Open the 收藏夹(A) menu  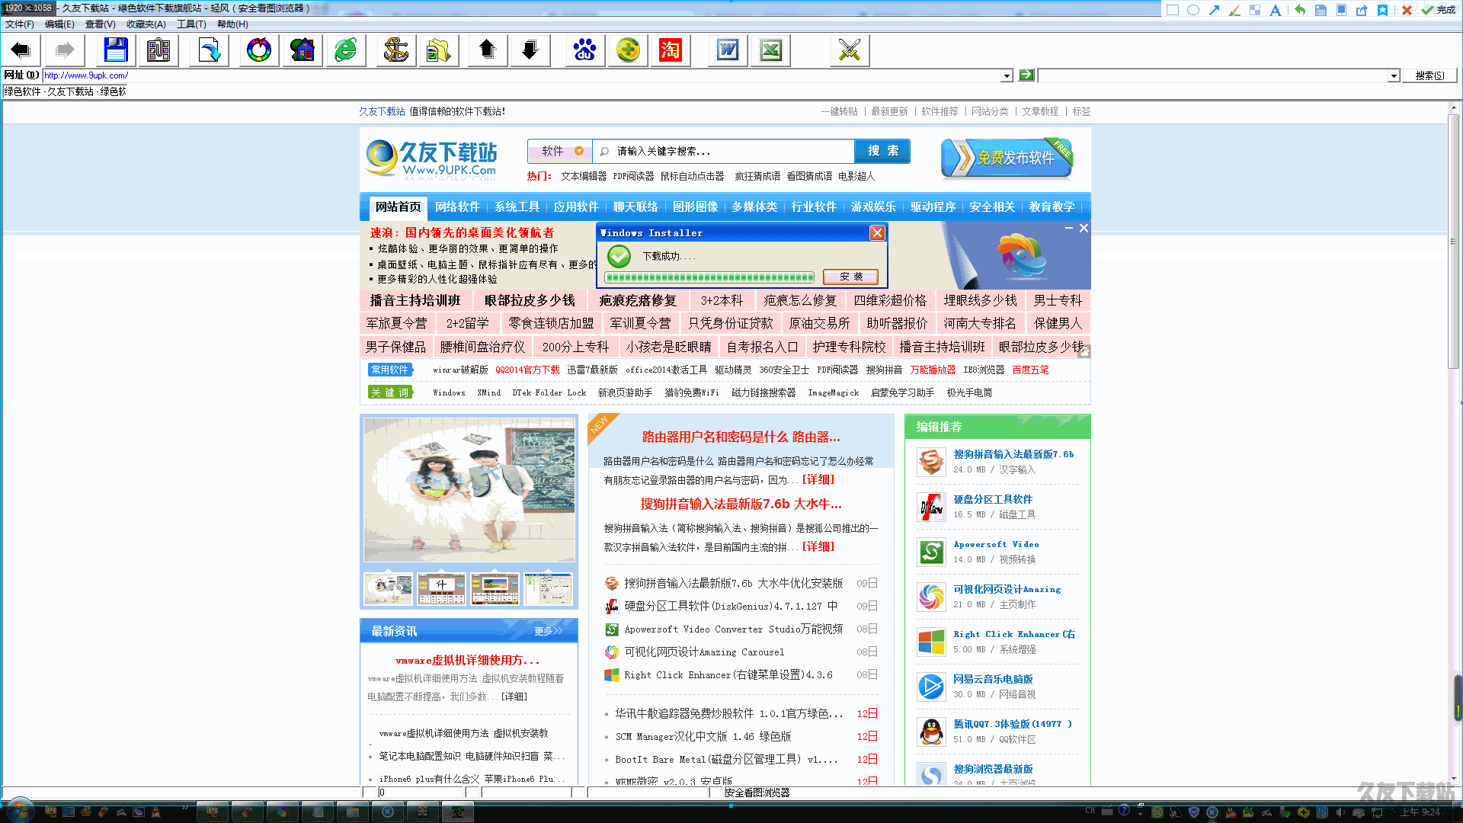(x=146, y=24)
